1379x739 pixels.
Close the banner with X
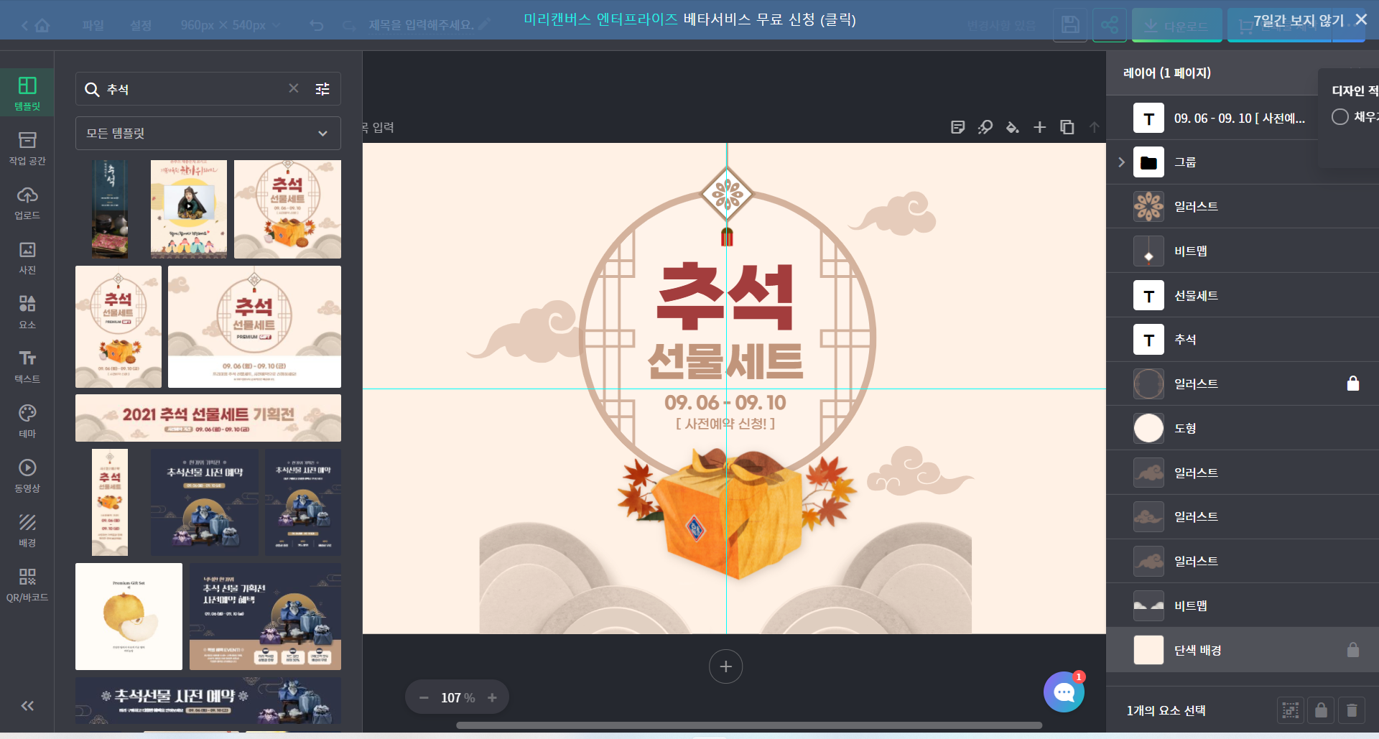(x=1361, y=20)
